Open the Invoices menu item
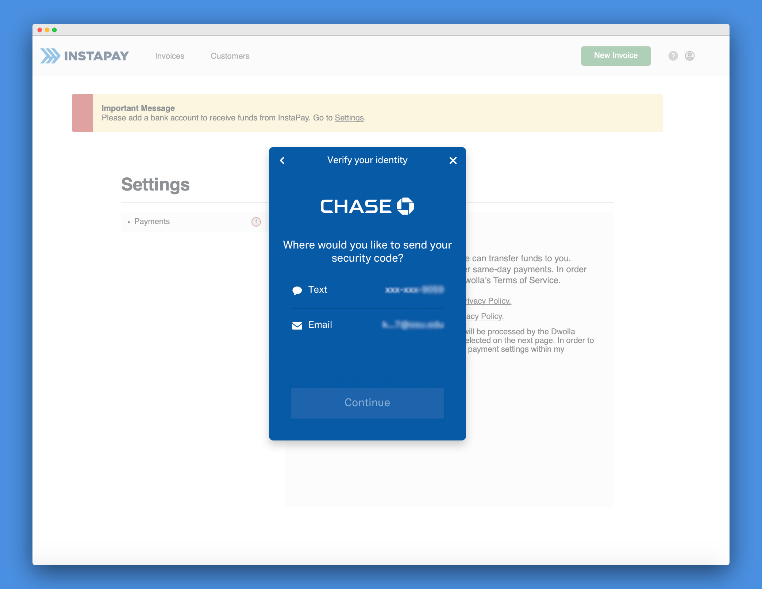This screenshot has height=589, width=762. pyautogui.click(x=170, y=56)
